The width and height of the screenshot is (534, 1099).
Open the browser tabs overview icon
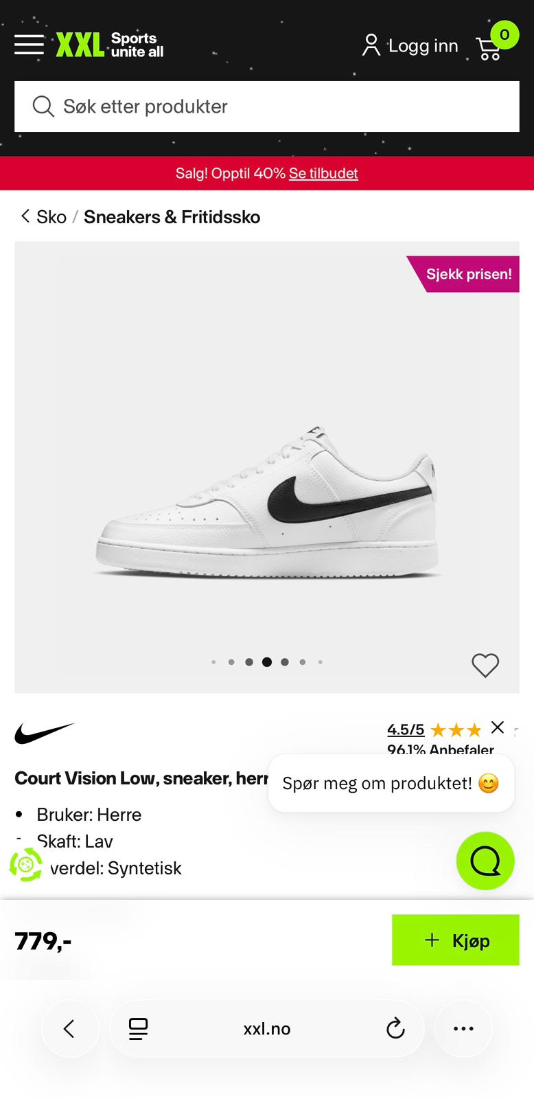(138, 1028)
